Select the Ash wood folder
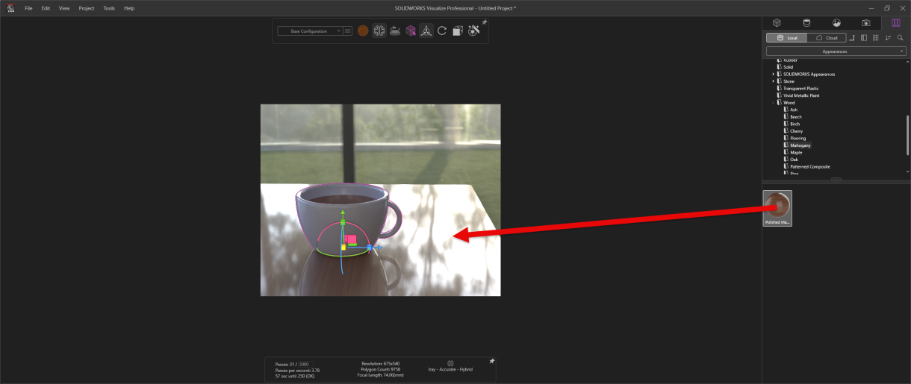 (793, 110)
